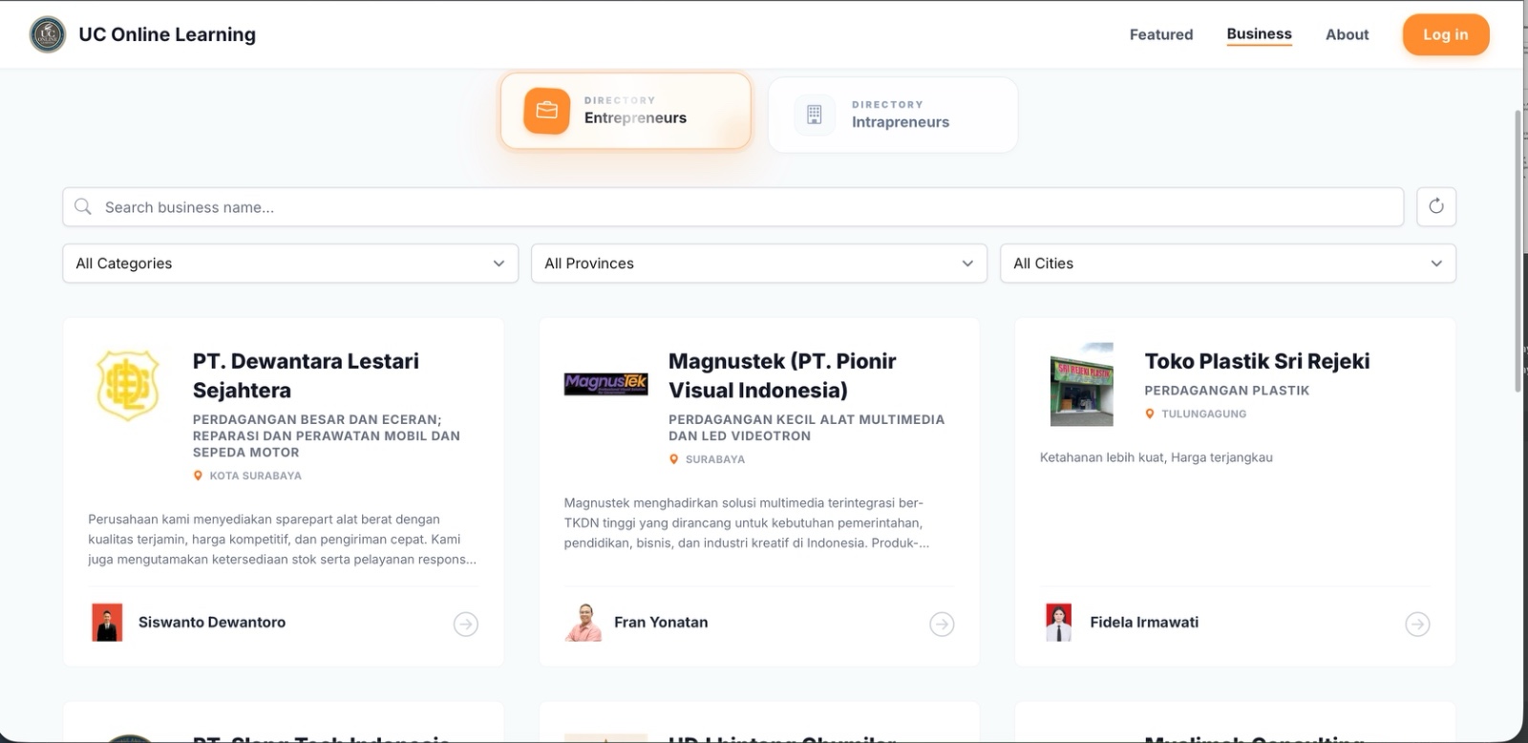1528x743 pixels.
Task: Open Magnustek card arrow icon
Action: (x=942, y=624)
